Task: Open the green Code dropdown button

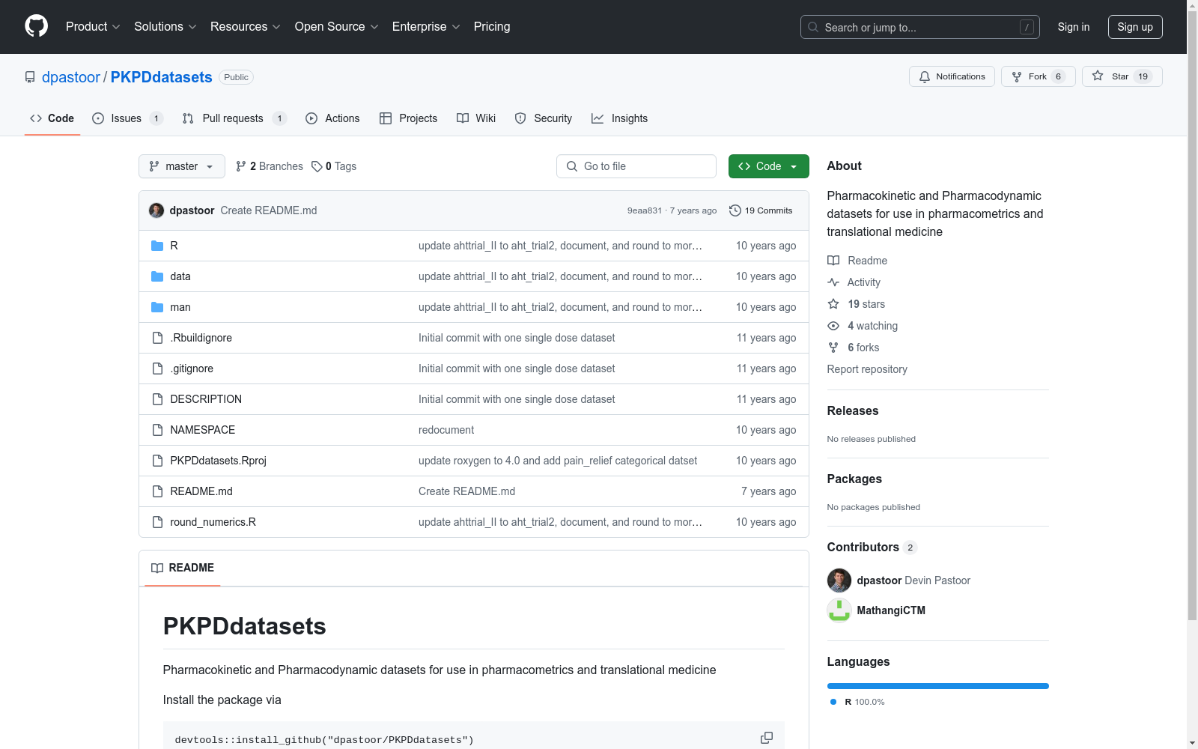Action: (x=769, y=166)
